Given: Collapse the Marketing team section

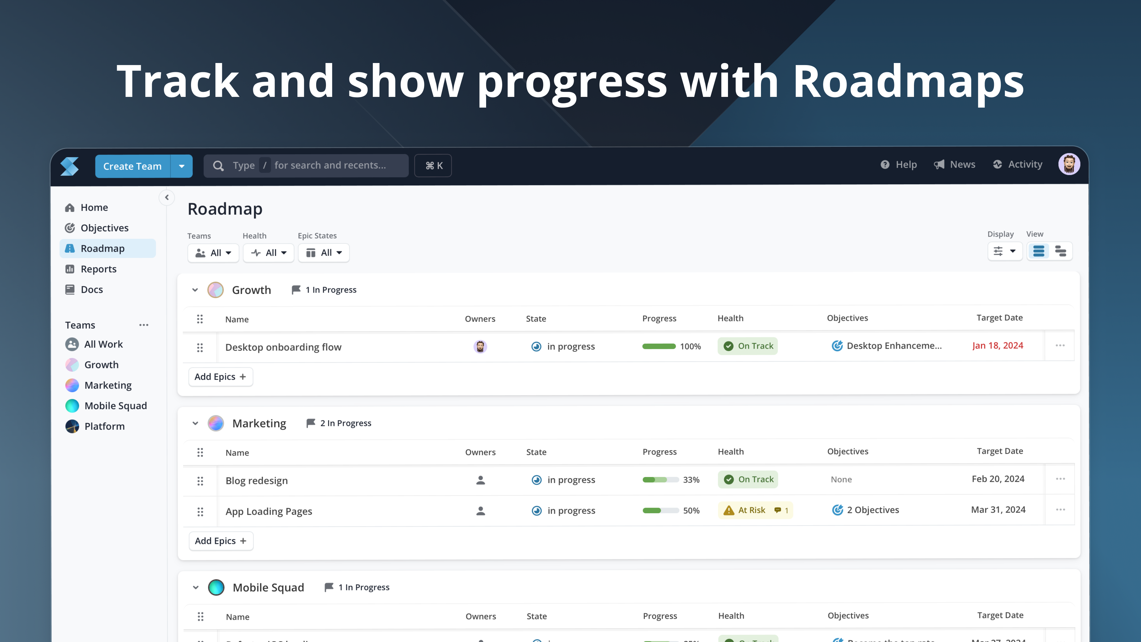Looking at the screenshot, I should [x=195, y=424].
